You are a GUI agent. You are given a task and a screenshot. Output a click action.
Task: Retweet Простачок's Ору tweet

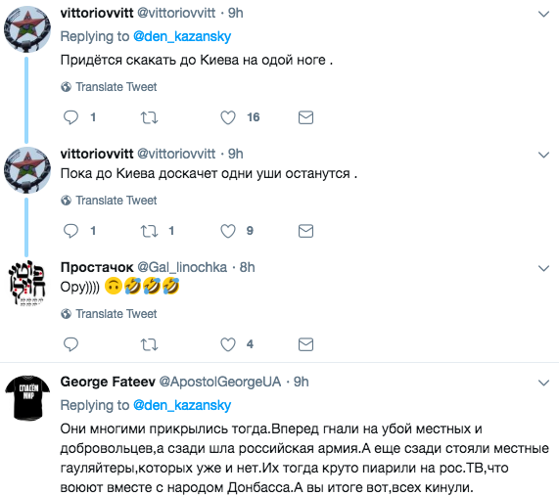149,344
